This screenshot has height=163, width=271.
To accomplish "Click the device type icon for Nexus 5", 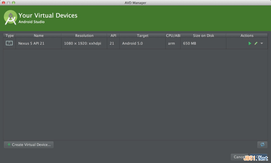I will [x=9, y=43].
